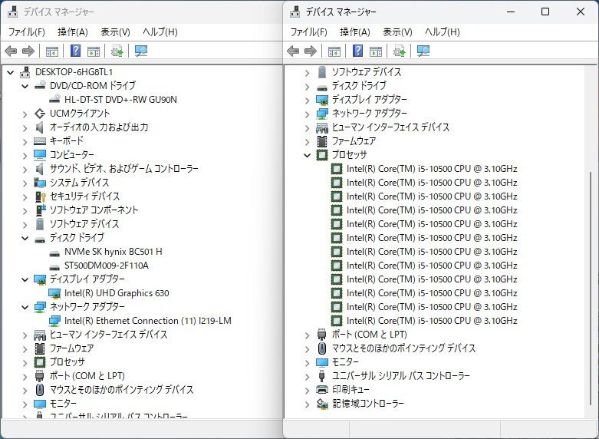Image resolution: width=599 pixels, height=439 pixels.
Task: Select NVMe SK hynix BC501 H disk icon
Action: tap(54, 253)
